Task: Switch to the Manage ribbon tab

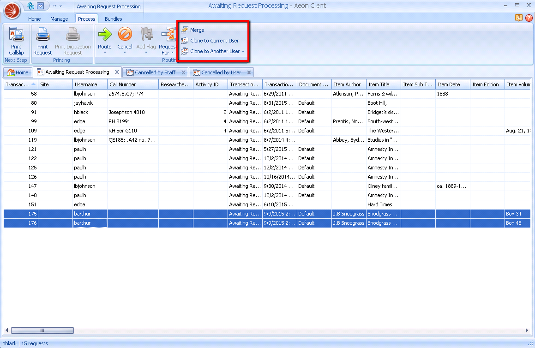Action: (x=59, y=19)
